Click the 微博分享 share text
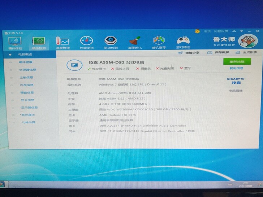The image size is (263, 197). [x=192, y=53]
